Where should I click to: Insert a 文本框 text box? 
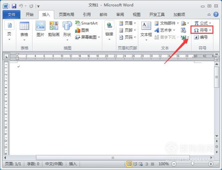(x=146, y=30)
